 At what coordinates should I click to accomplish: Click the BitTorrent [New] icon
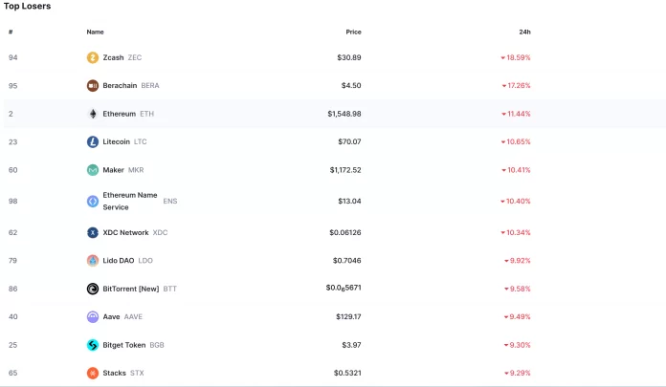[x=93, y=288]
